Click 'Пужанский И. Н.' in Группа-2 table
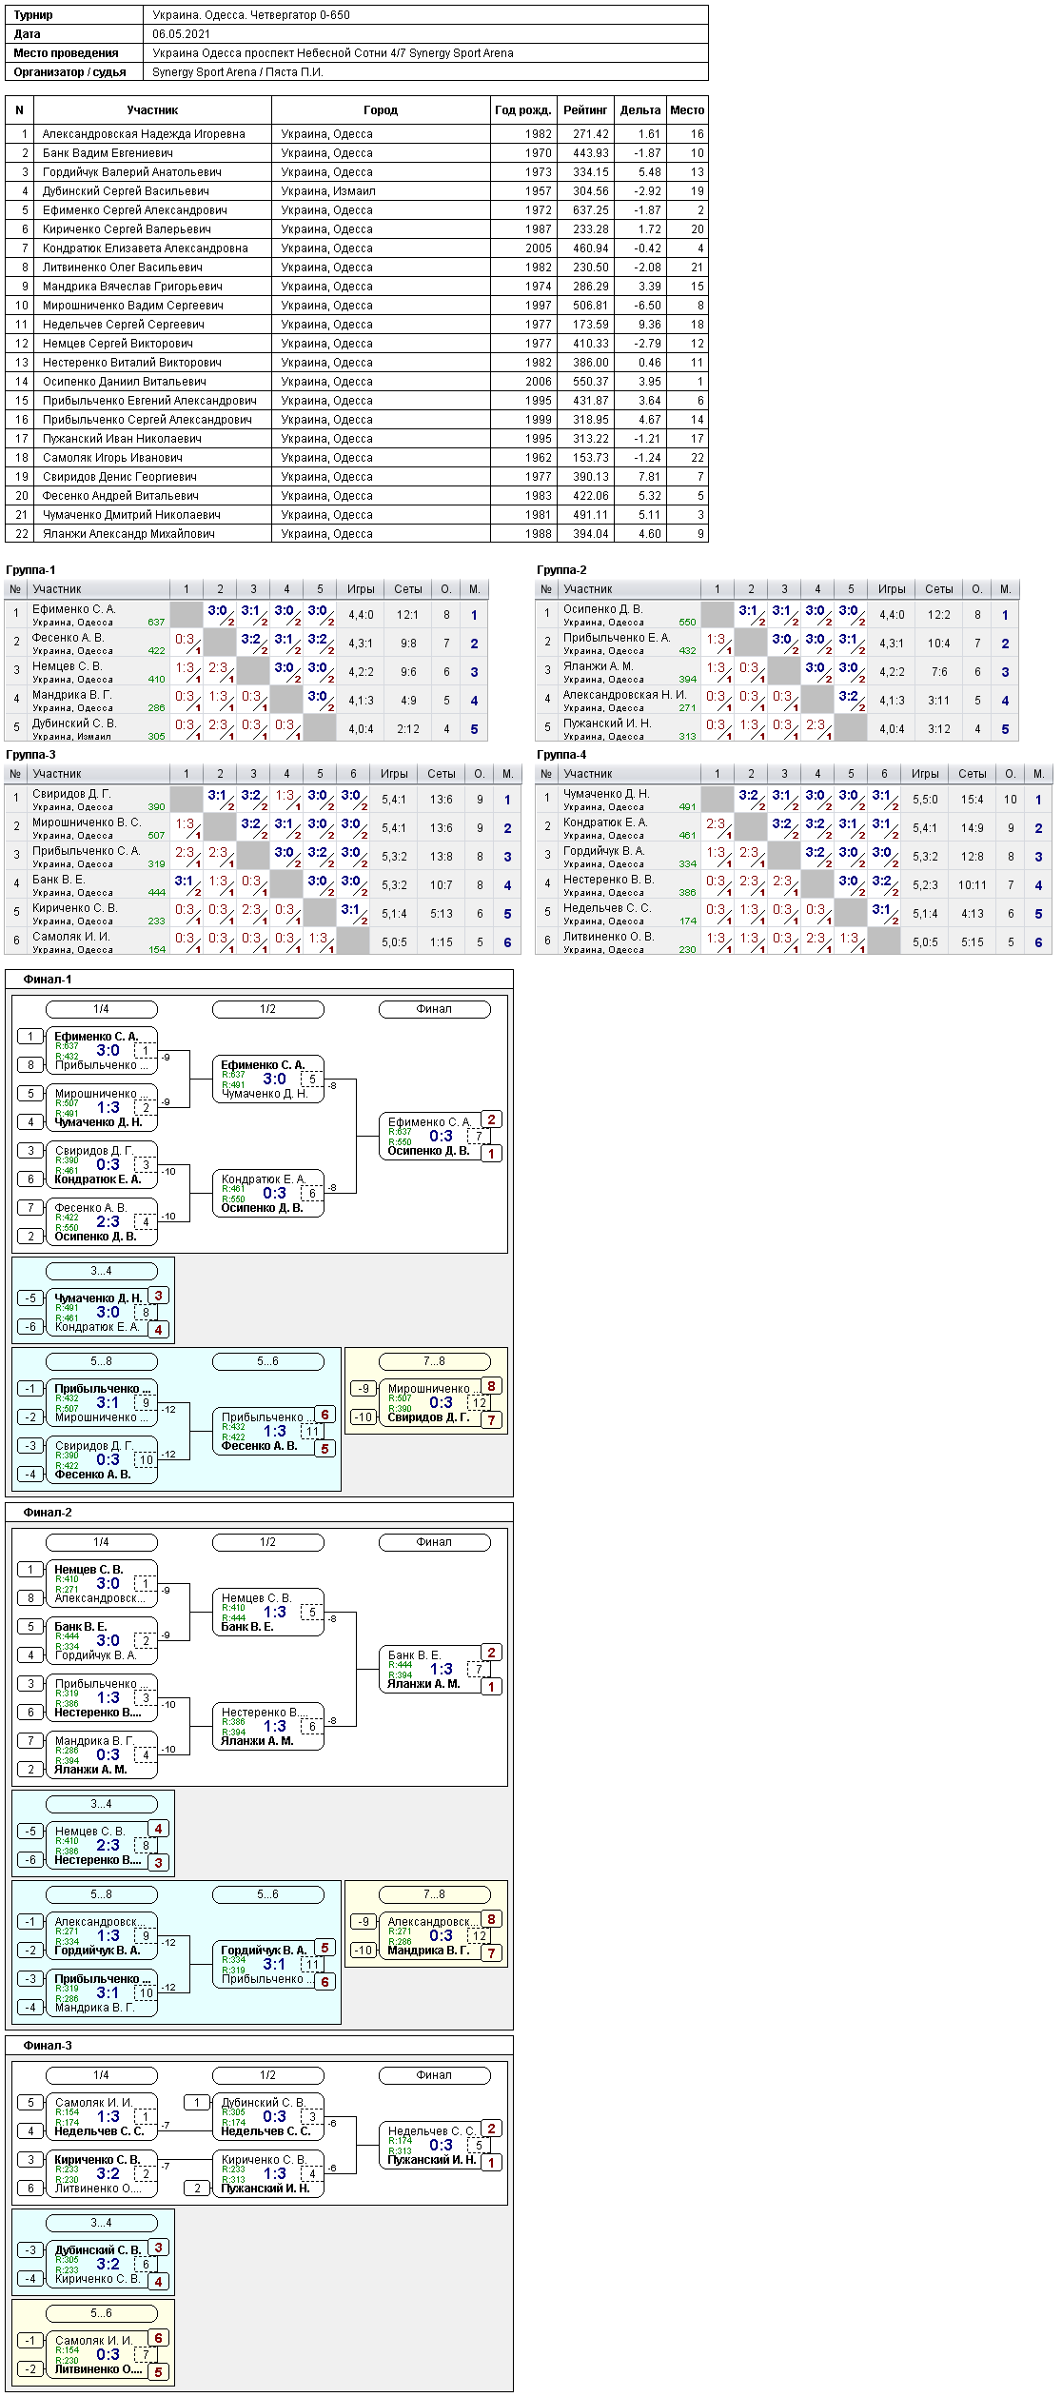Image resolution: width=1062 pixels, height=2397 pixels. click(x=607, y=723)
